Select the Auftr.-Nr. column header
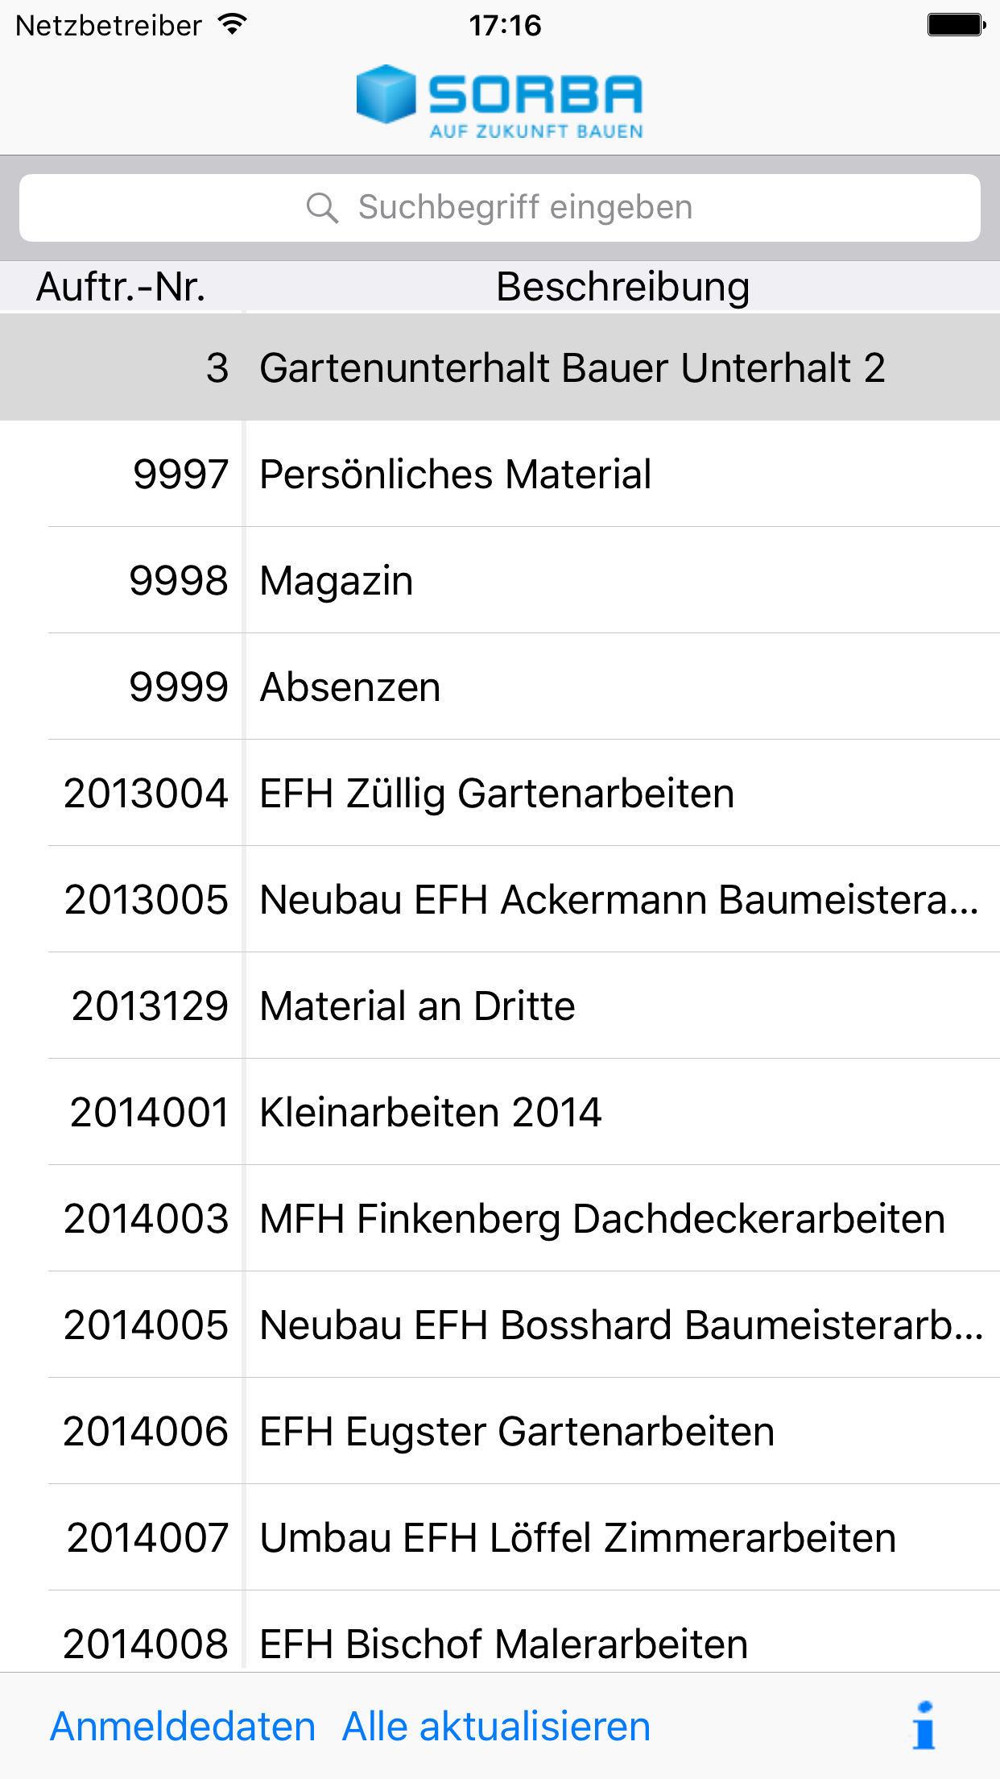Screen dimensions: 1000x1779 [122, 287]
